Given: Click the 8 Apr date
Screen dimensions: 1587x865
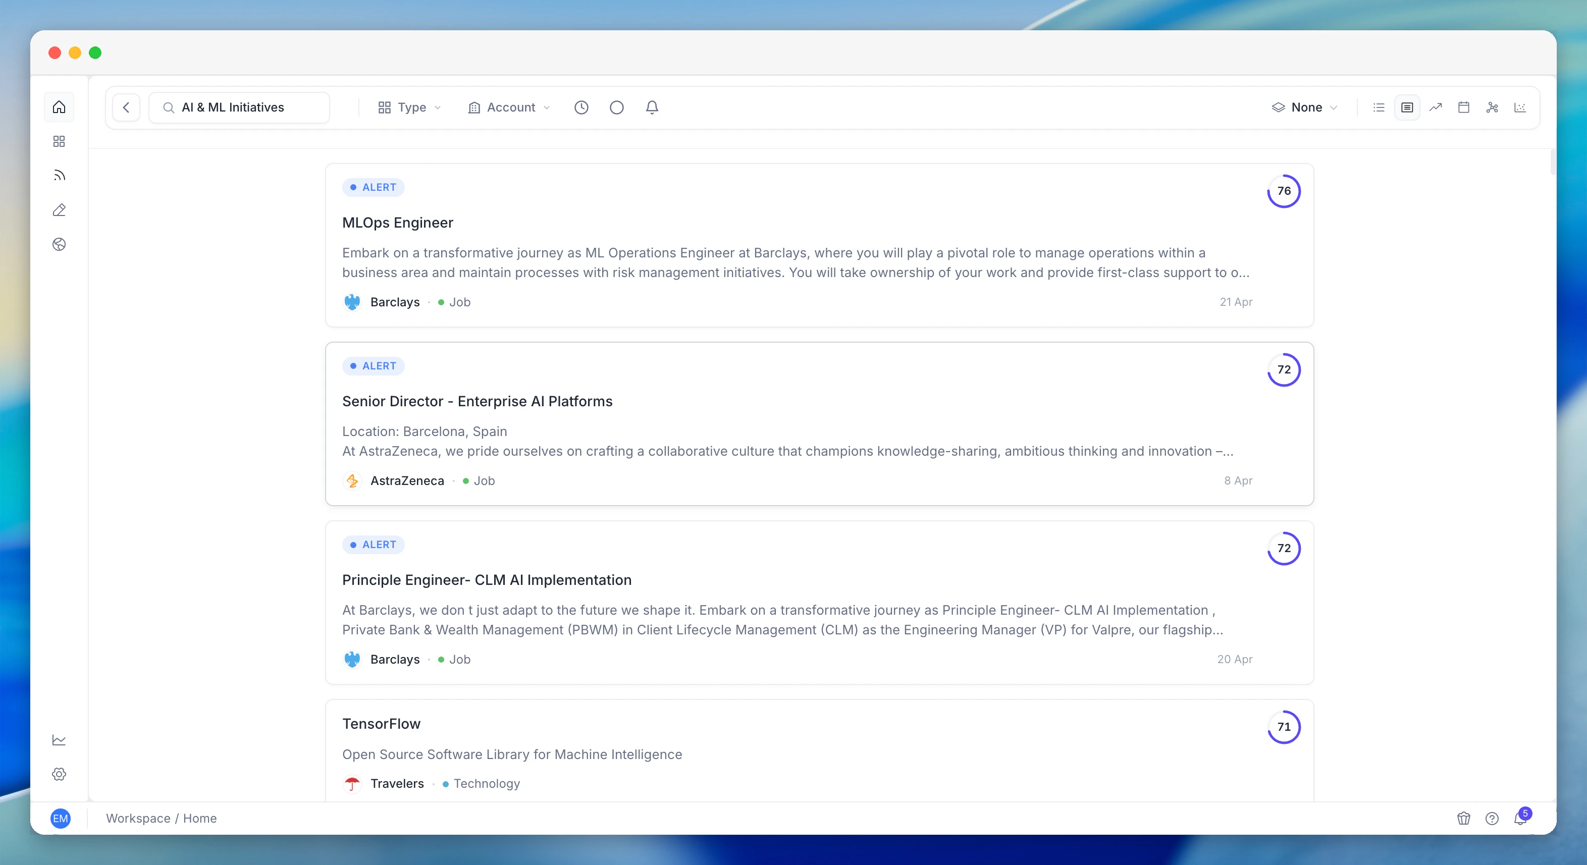Looking at the screenshot, I should [x=1238, y=480].
